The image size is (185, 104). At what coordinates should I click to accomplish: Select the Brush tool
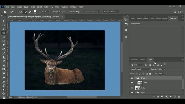pyautogui.click(x=4, y=53)
